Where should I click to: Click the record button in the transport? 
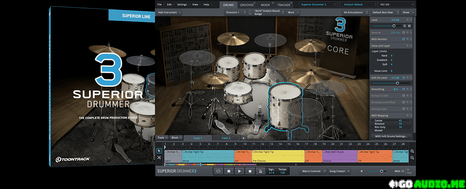click(x=250, y=171)
